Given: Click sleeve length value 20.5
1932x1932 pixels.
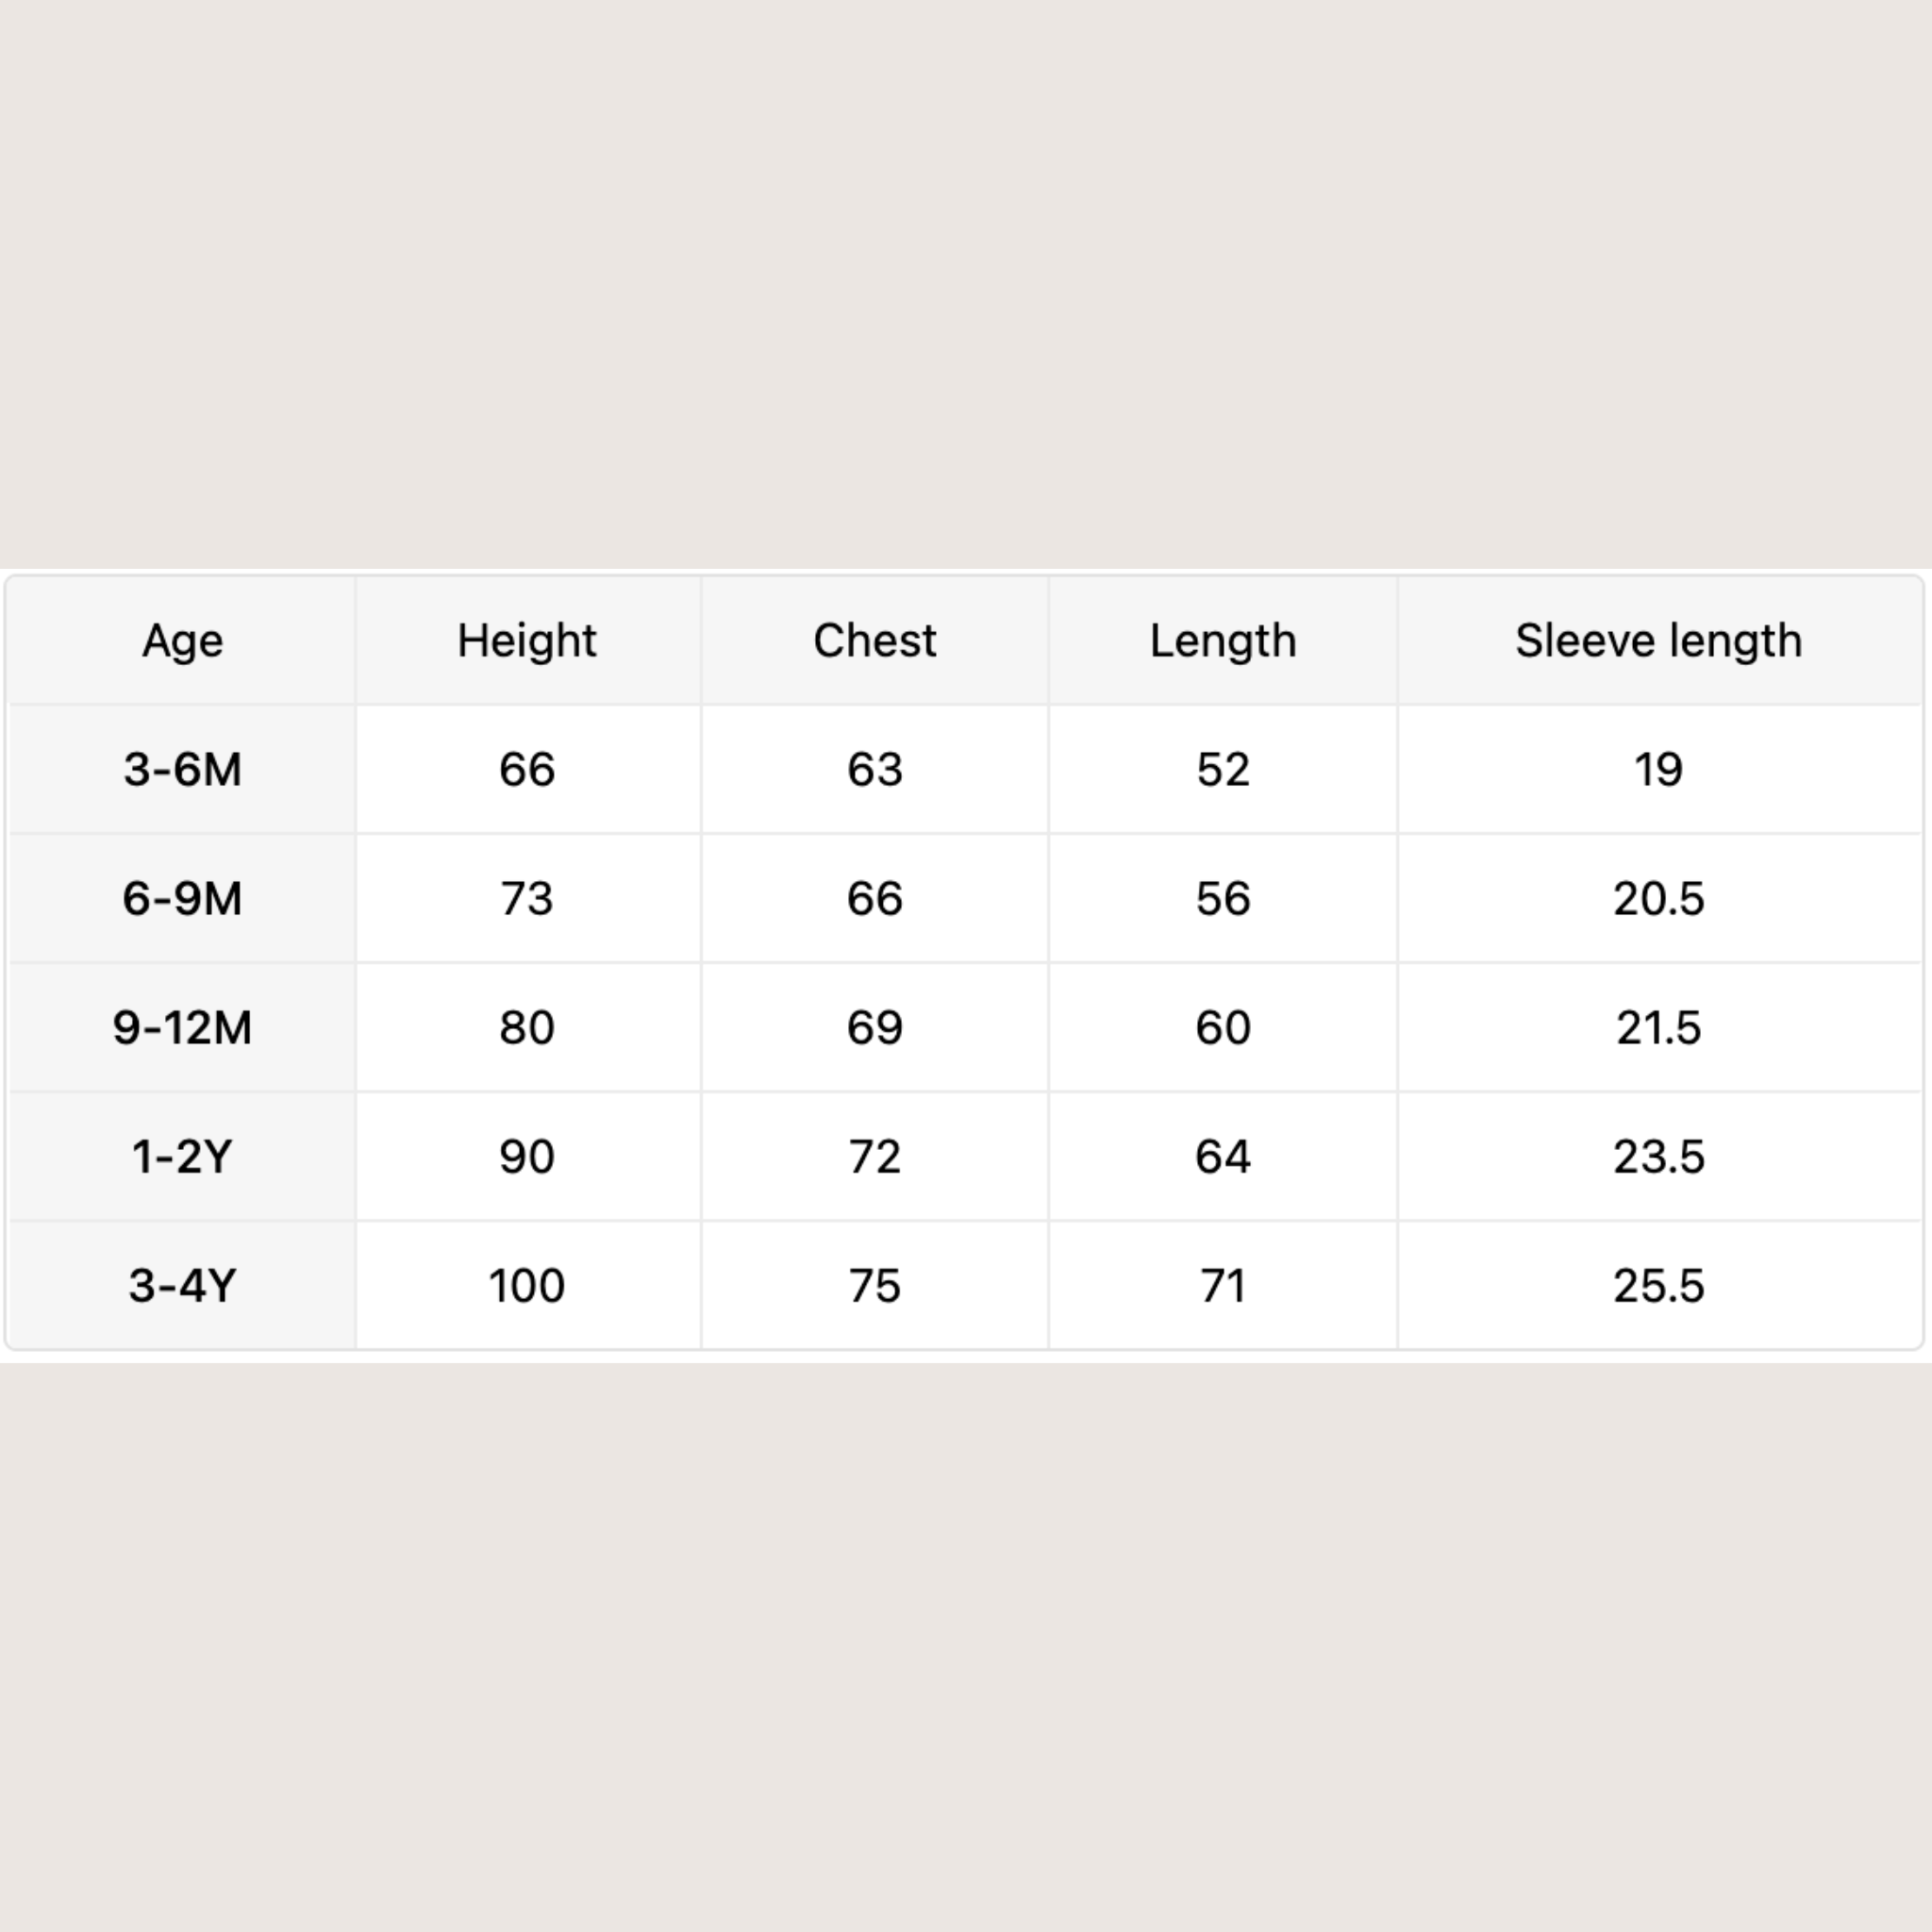Looking at the screenshot, I should [1658, 899].
